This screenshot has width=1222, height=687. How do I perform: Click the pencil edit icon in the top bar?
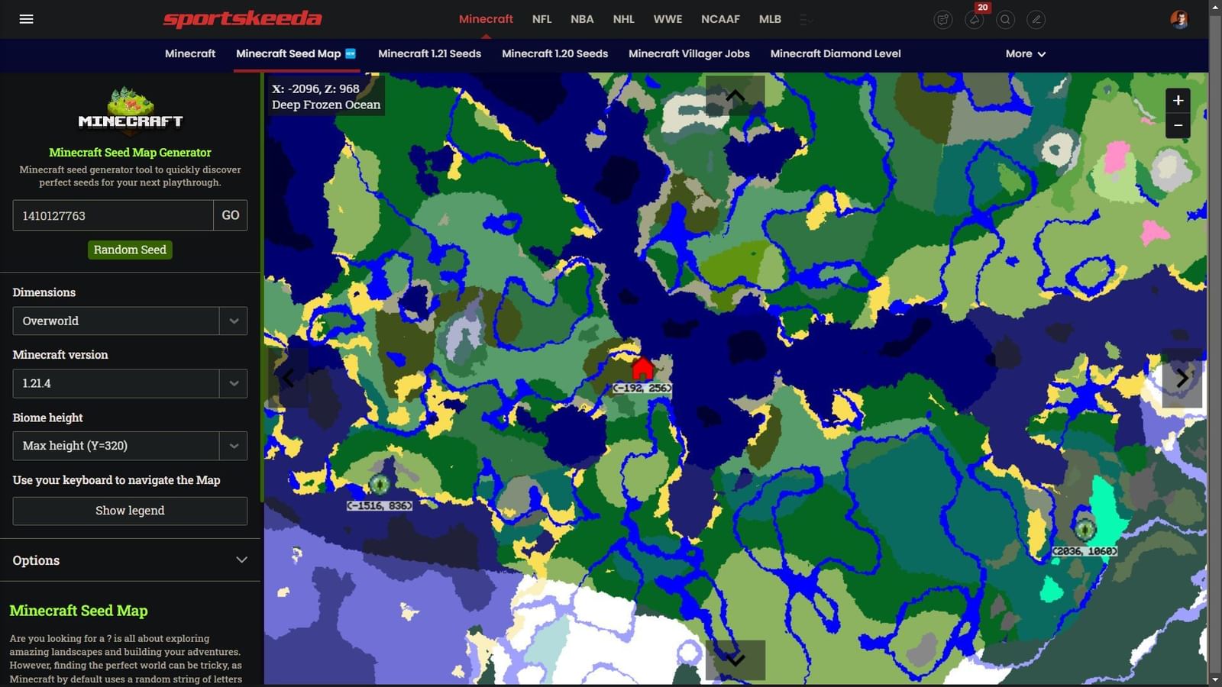click(1036, 20)
